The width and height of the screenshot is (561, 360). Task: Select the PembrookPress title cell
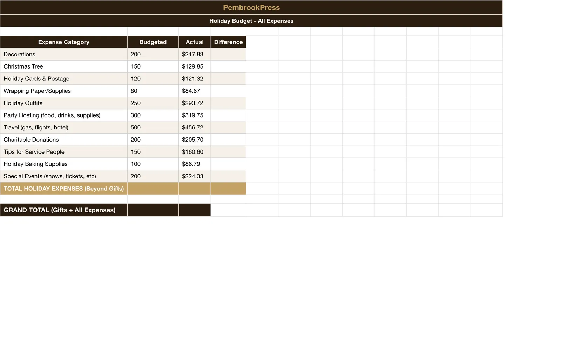(x=251, y=7)
